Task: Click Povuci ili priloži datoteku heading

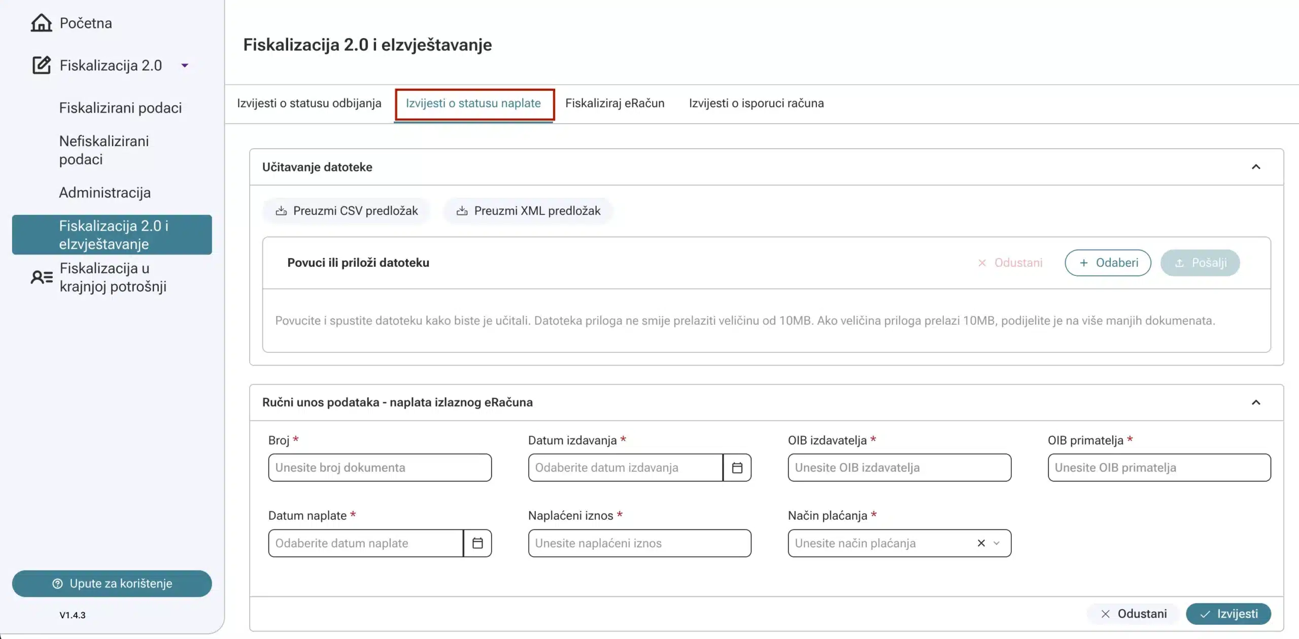Action: coord(358,263)
